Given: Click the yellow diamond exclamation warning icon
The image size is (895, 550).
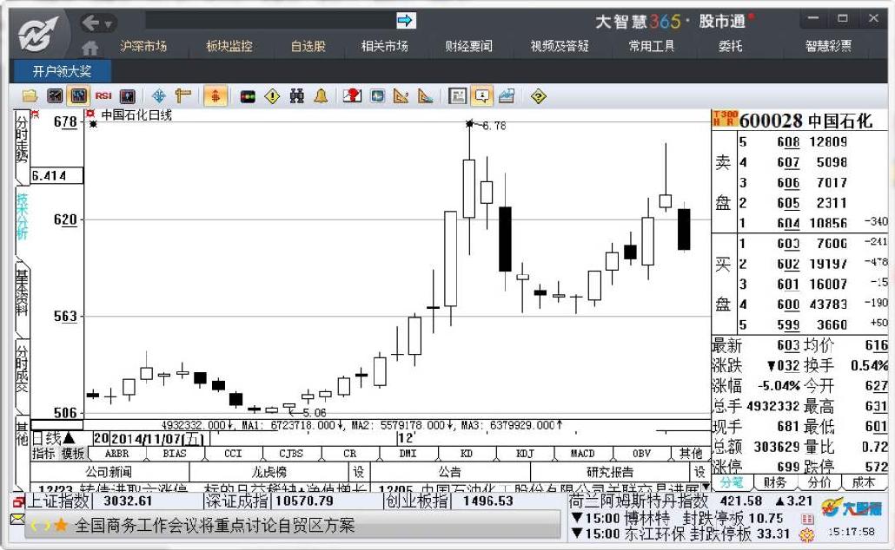Looking at the screenshot, I should tap(272, 96).
